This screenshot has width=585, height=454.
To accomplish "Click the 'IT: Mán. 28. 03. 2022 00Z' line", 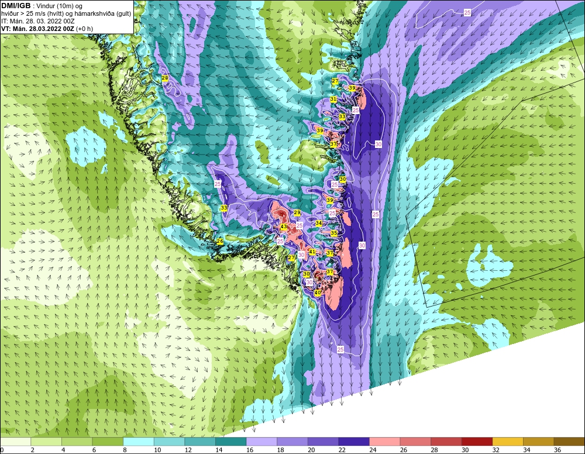I will pos(38,21).
